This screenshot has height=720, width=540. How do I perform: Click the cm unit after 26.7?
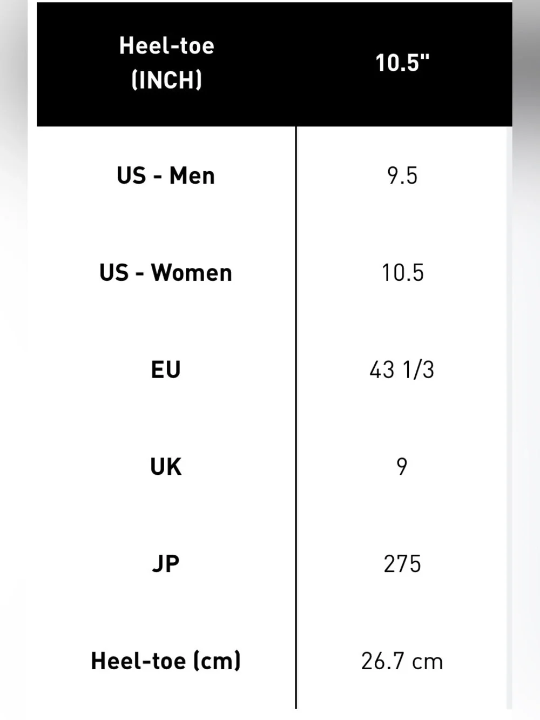coord(427,663)
